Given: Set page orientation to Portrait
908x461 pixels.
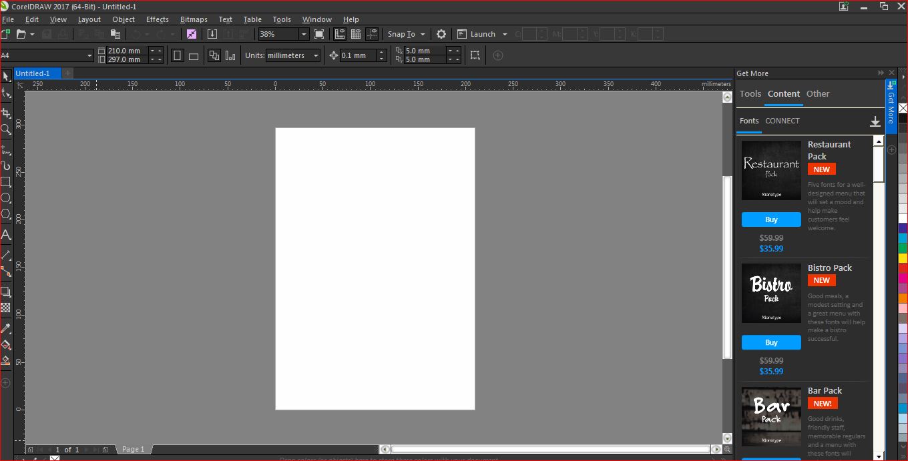Looking at the screenshot, I should 178,55.
